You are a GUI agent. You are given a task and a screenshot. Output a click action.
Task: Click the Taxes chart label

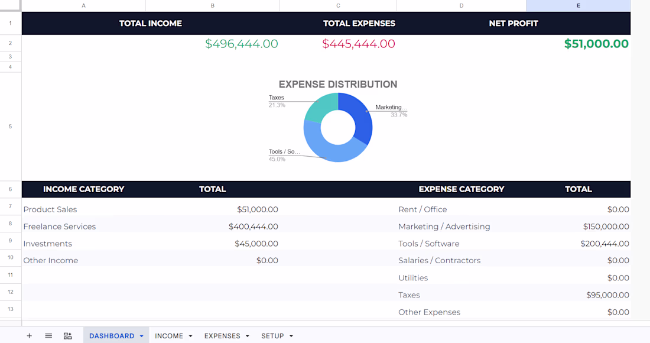pos(276,98)
